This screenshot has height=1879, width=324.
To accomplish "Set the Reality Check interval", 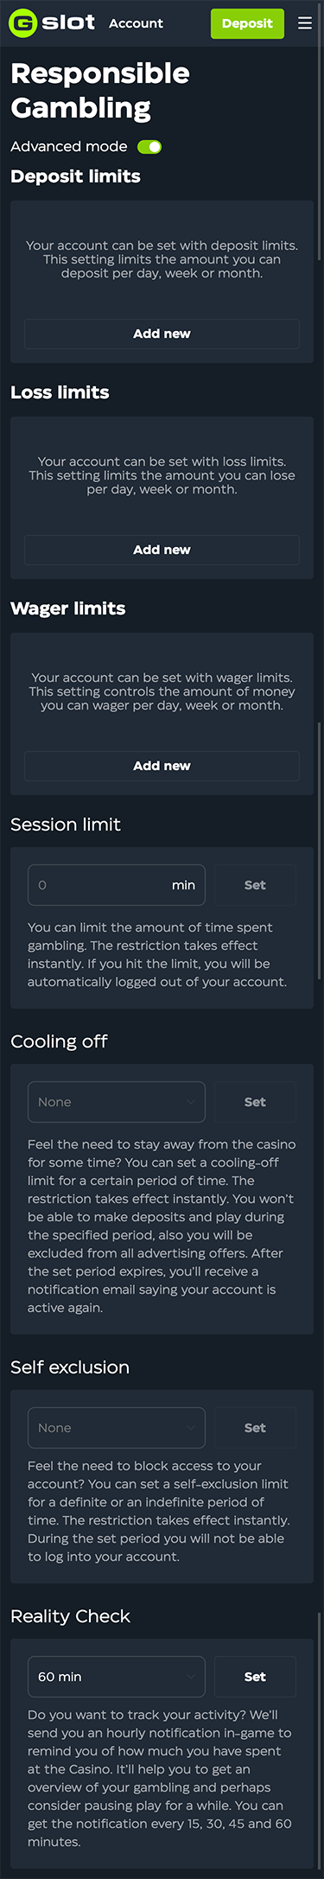I will (x=255, y=1677).
